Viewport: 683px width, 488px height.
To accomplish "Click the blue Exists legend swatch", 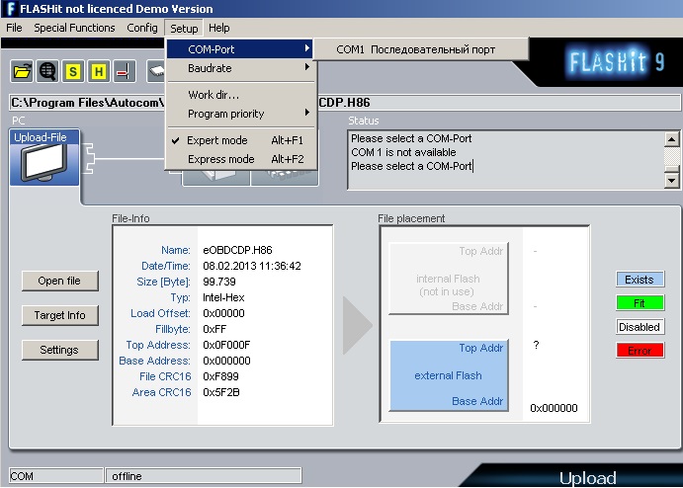I will [x=640, y=280].
